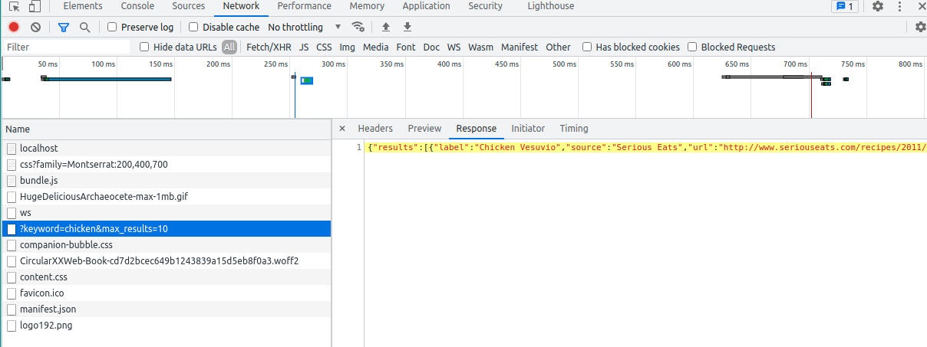Viewport: 927px width, 347px height.
Task: Switch to the Console tab
Action: click(137, 6)
